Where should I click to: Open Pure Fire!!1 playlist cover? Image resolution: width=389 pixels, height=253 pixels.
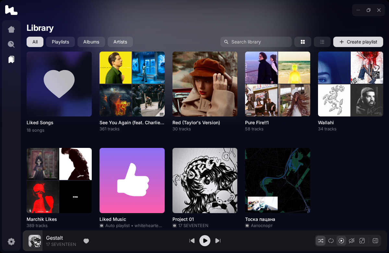coord(277,84)
